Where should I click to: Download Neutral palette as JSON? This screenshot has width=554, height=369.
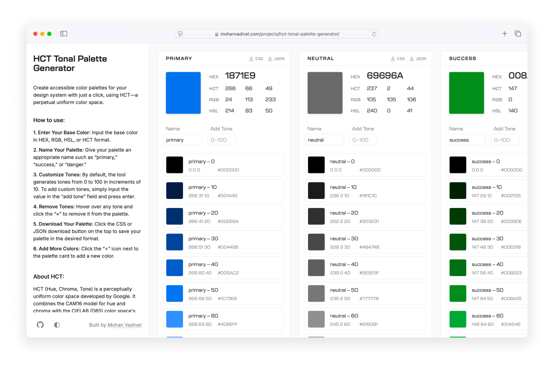pyautogui.click(x=418, y=59)
